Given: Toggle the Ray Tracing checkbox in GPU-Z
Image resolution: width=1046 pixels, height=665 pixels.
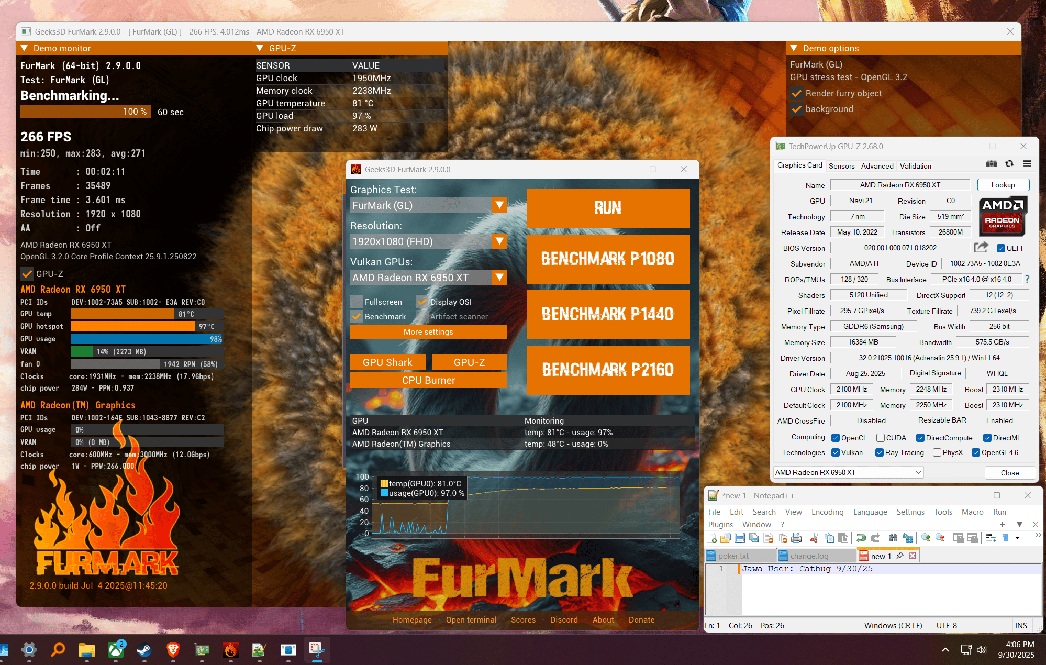Looking at the screenshot, I should click(880, 452).
